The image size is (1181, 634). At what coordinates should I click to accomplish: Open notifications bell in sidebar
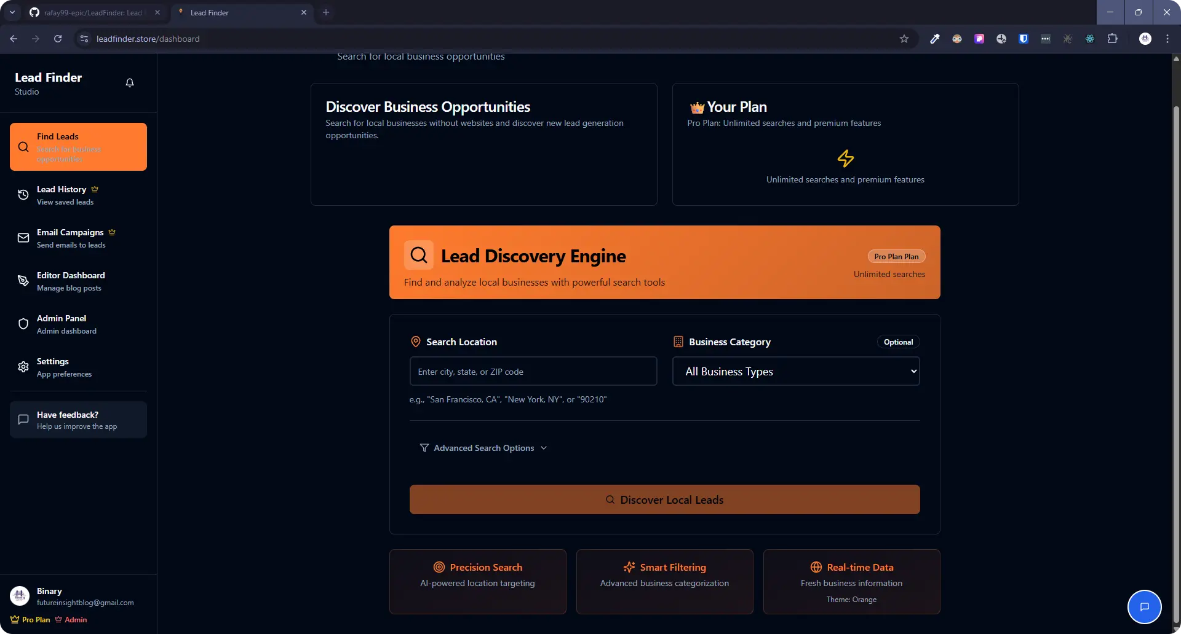click(x=130, y=83)
